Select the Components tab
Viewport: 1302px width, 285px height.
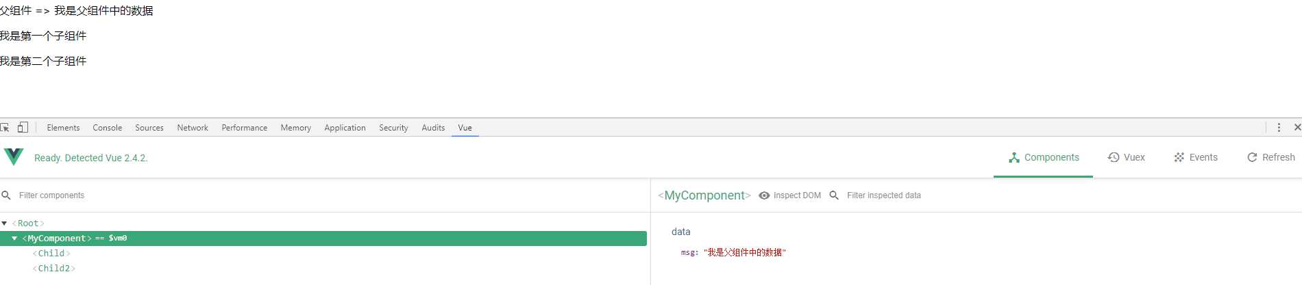click(x=1044, y=157)
